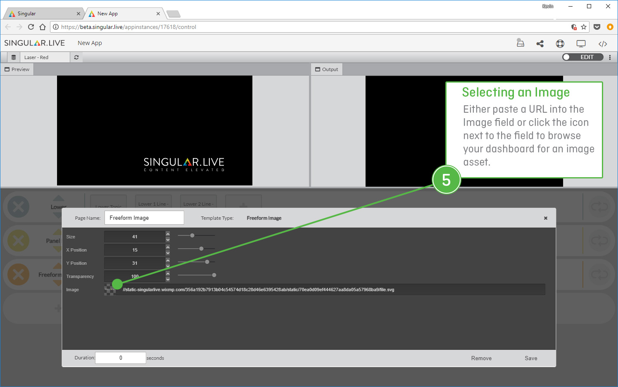Click the Kevin profile button

pyautogui.click(x=548, y=6)
